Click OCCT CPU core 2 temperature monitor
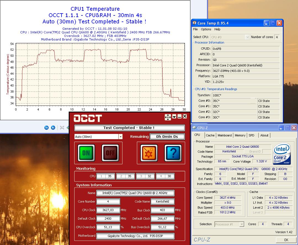298x245 pixels. click(126, 176)
